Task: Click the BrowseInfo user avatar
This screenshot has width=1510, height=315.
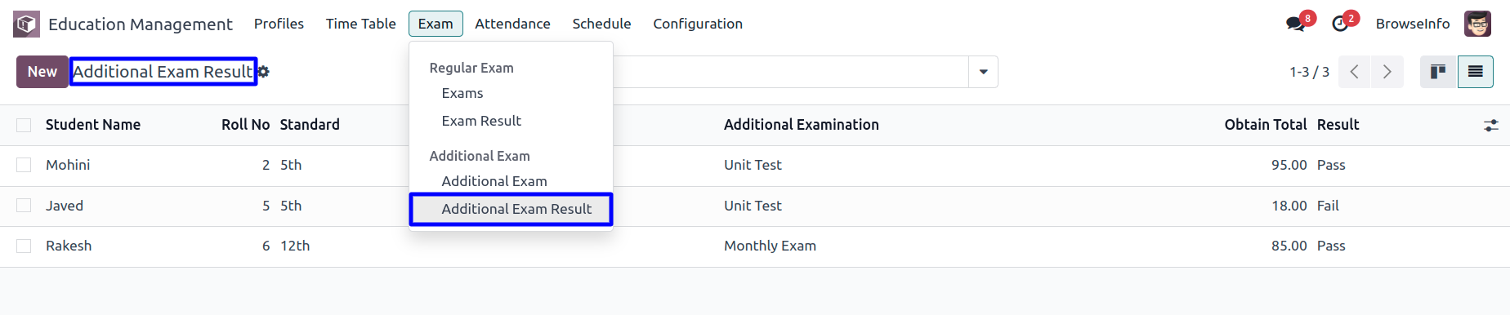Action: click(1477, 24)
